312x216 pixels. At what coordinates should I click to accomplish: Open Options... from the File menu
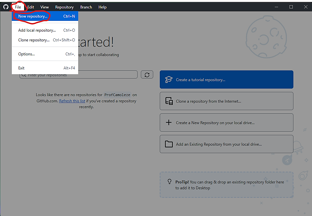pyautogui.click(x=26, y=54)
